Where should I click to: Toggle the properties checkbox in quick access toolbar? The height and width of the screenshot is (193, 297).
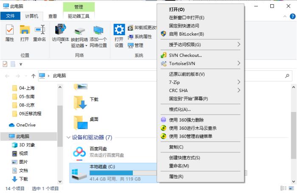tap(5, 64)
